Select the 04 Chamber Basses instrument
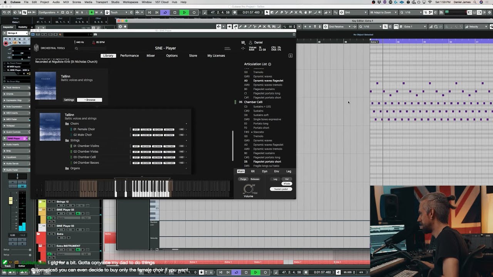The image size is (493, 277). pyautogui.click(x=86, y=163)
